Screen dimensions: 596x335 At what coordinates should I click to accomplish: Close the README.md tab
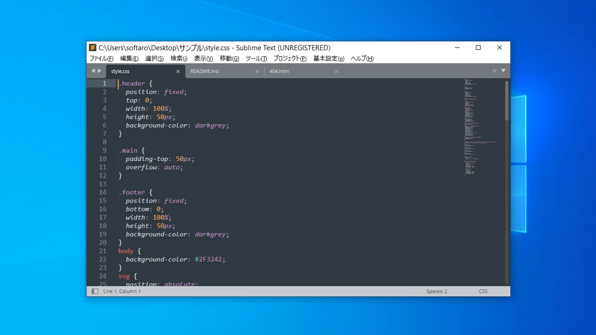click(257, 71)
